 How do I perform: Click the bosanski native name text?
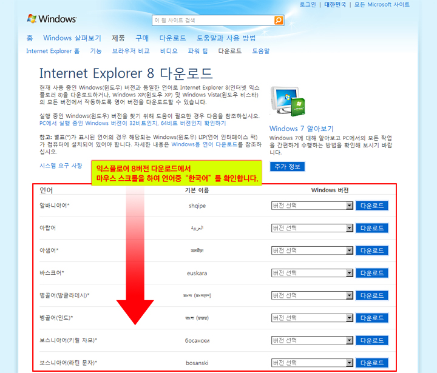pos(197,363)
